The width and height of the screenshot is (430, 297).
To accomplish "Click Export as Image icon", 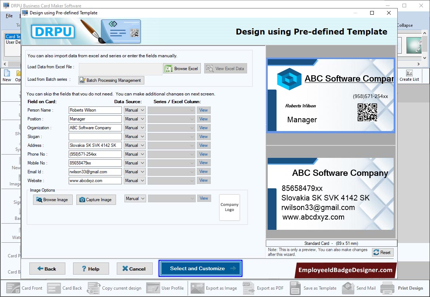I will pos(198,288).
